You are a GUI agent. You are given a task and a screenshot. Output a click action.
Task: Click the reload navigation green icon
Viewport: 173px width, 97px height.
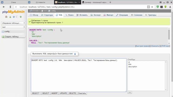21,17
